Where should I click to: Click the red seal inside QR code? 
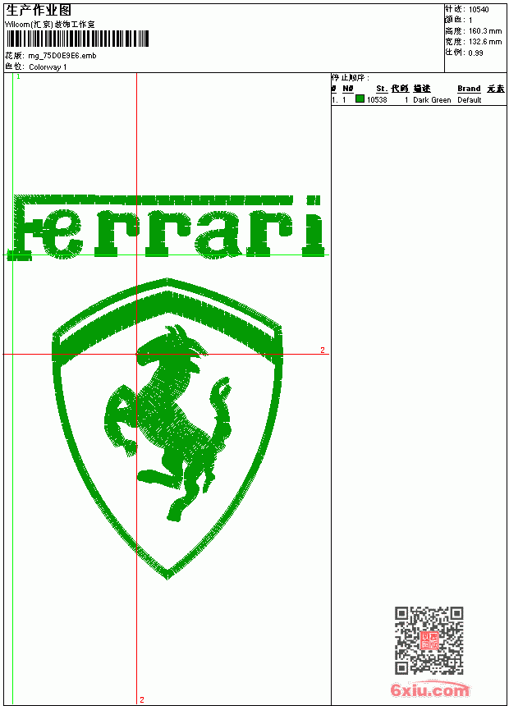[429, 640]
